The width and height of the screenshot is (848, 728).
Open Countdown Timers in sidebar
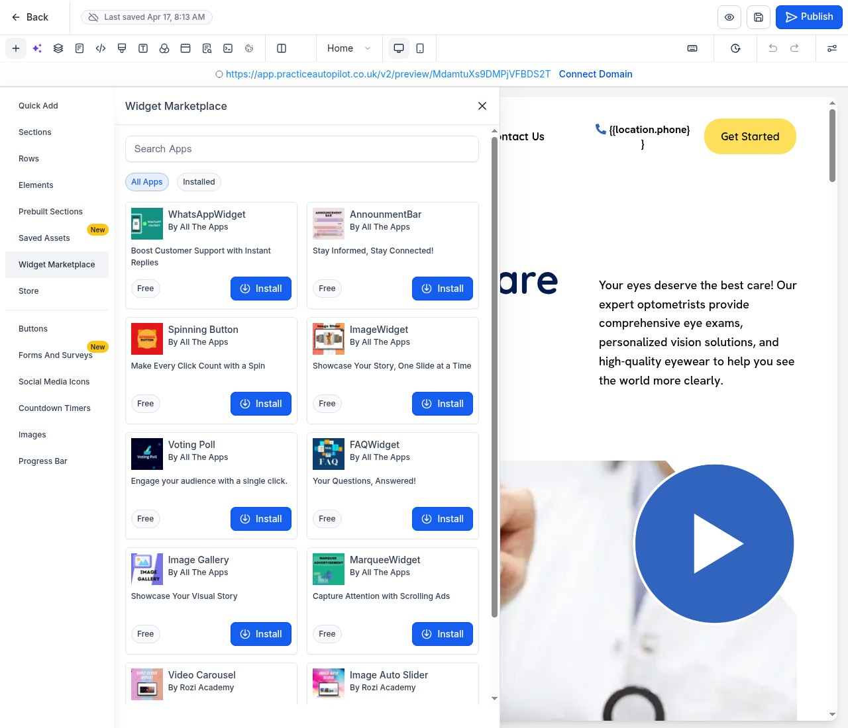57,408
